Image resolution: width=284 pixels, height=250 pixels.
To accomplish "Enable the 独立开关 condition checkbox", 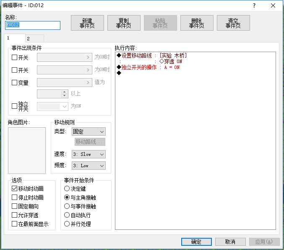I will tap(14, 106).
